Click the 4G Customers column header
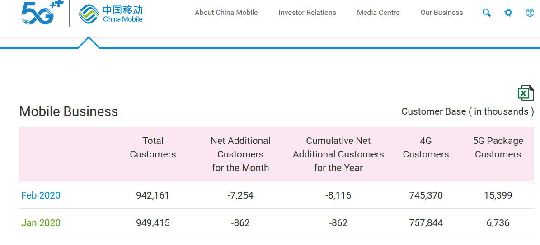 [x=426, y=148]
